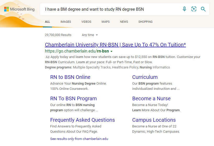This screenshot has width=214, height=146.
Task: Select the News tab
Action: (124, 22)
